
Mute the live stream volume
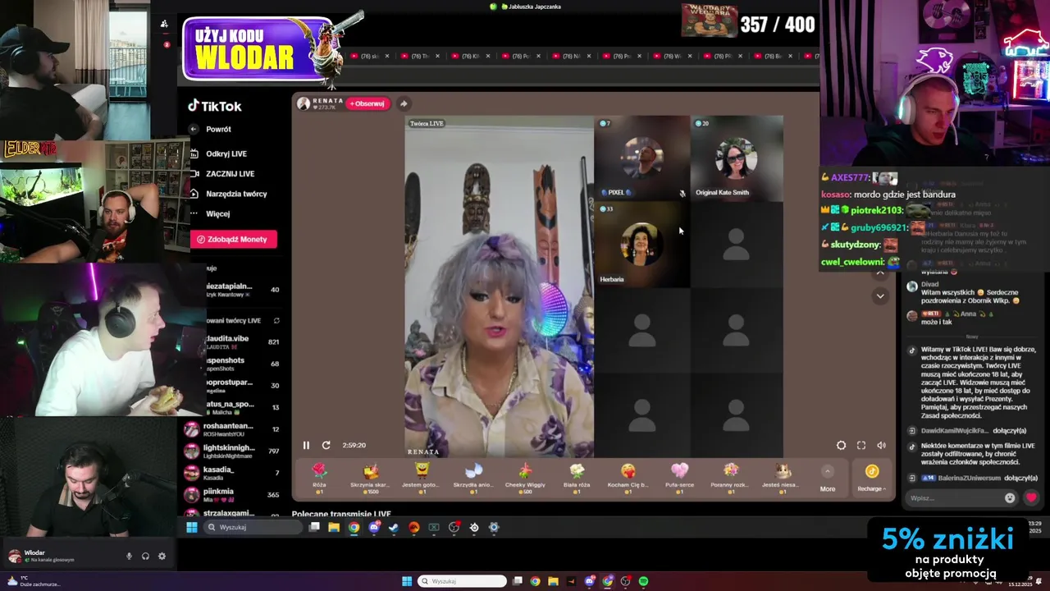(881, 445)
